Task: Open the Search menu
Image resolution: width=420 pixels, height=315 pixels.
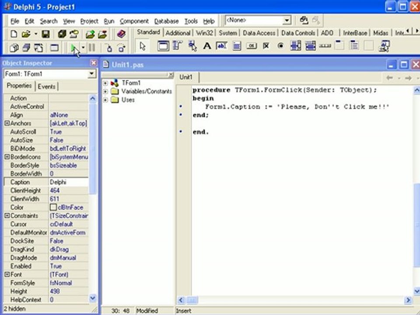Action: click(49, 21)
